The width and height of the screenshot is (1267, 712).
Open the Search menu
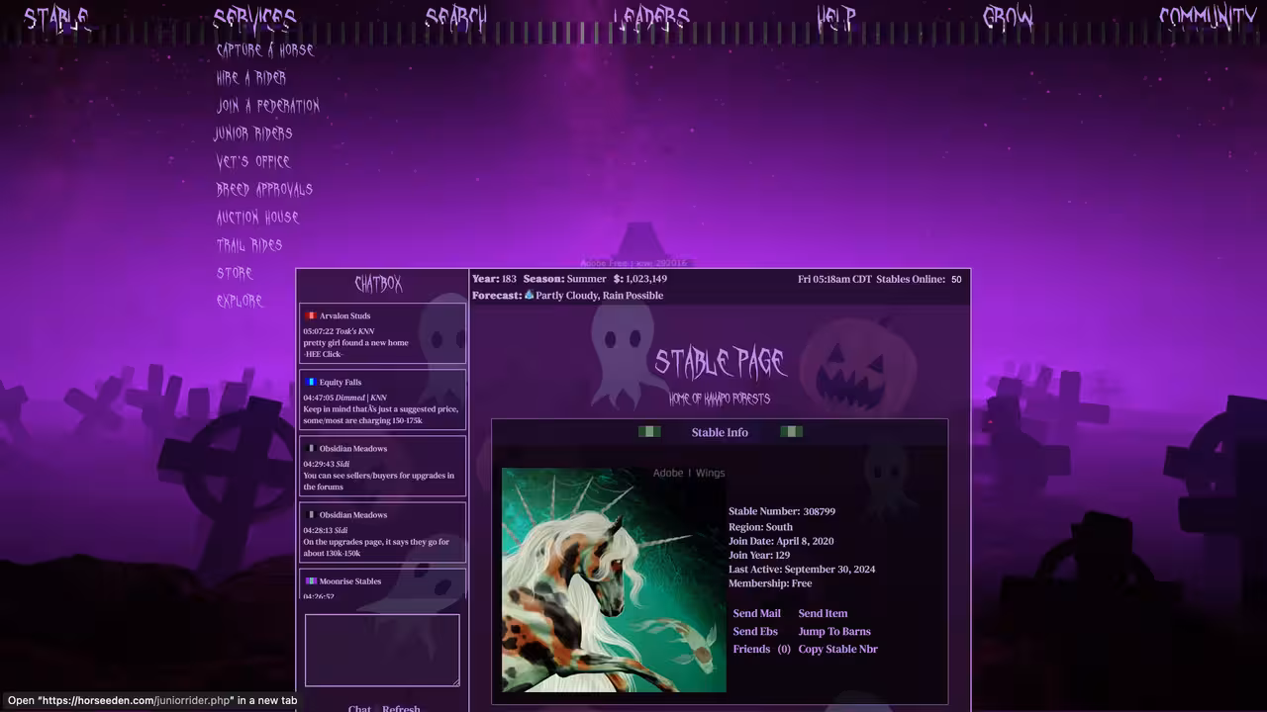[x=456, y=19]
